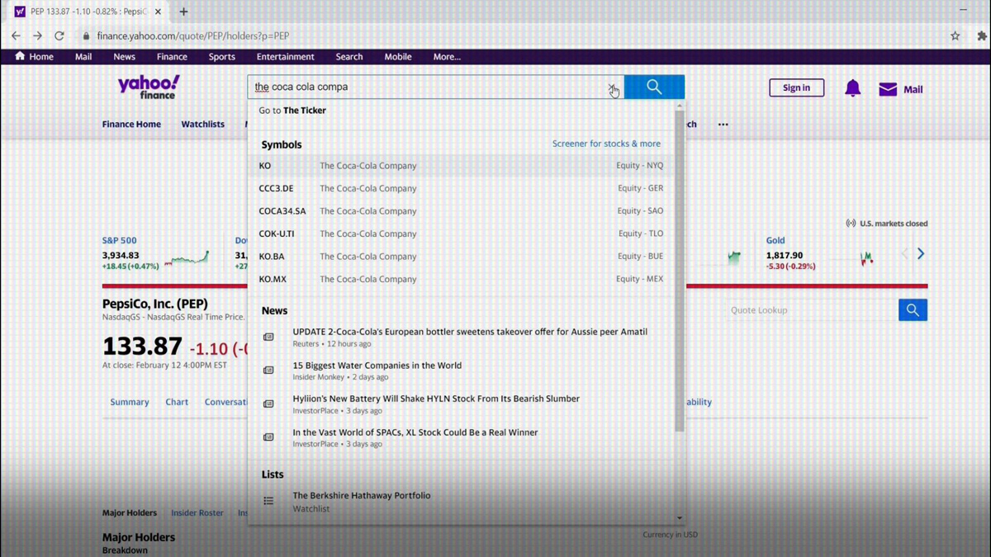Viewport: 991px width, 557px height.
Task: Click the Sign in button
Action: pos(796,87)
